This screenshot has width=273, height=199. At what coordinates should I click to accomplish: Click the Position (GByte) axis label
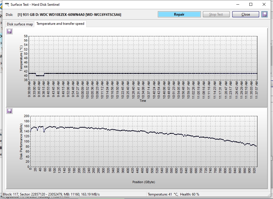click(x=143, y=182)
